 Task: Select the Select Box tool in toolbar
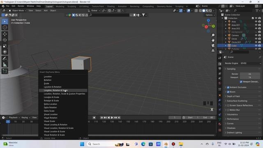point(5,21)
